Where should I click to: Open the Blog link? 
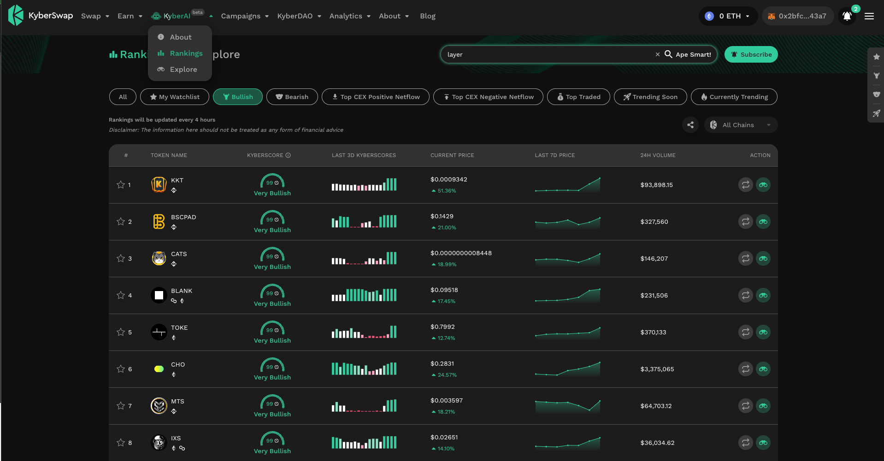(x=427, y=16)
